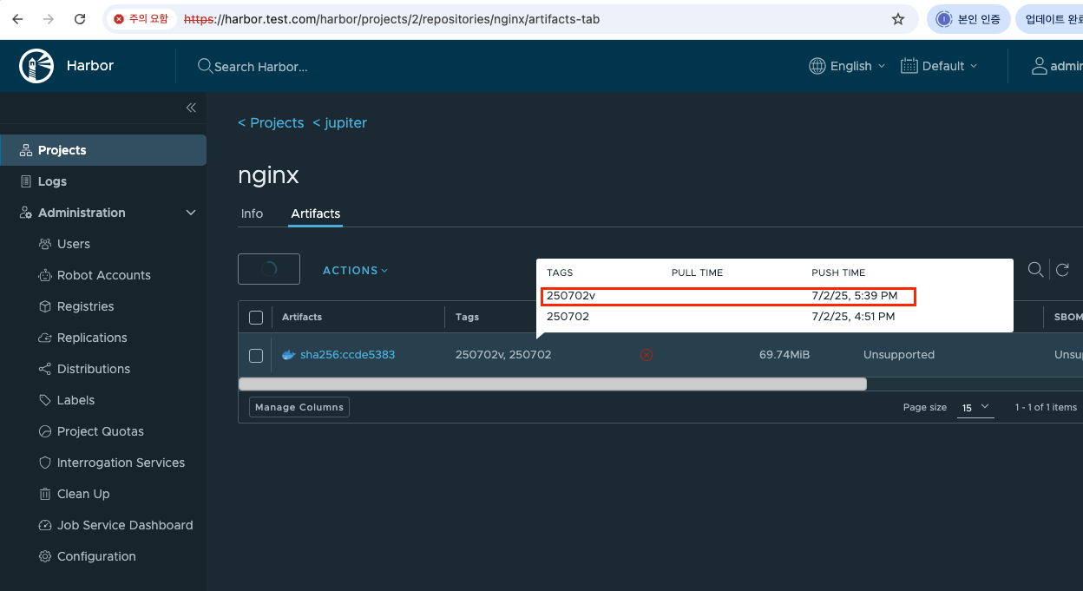Focus the Search Harbor field
The width and height of the screenshot is (1083, 591).
coord(260,67)
